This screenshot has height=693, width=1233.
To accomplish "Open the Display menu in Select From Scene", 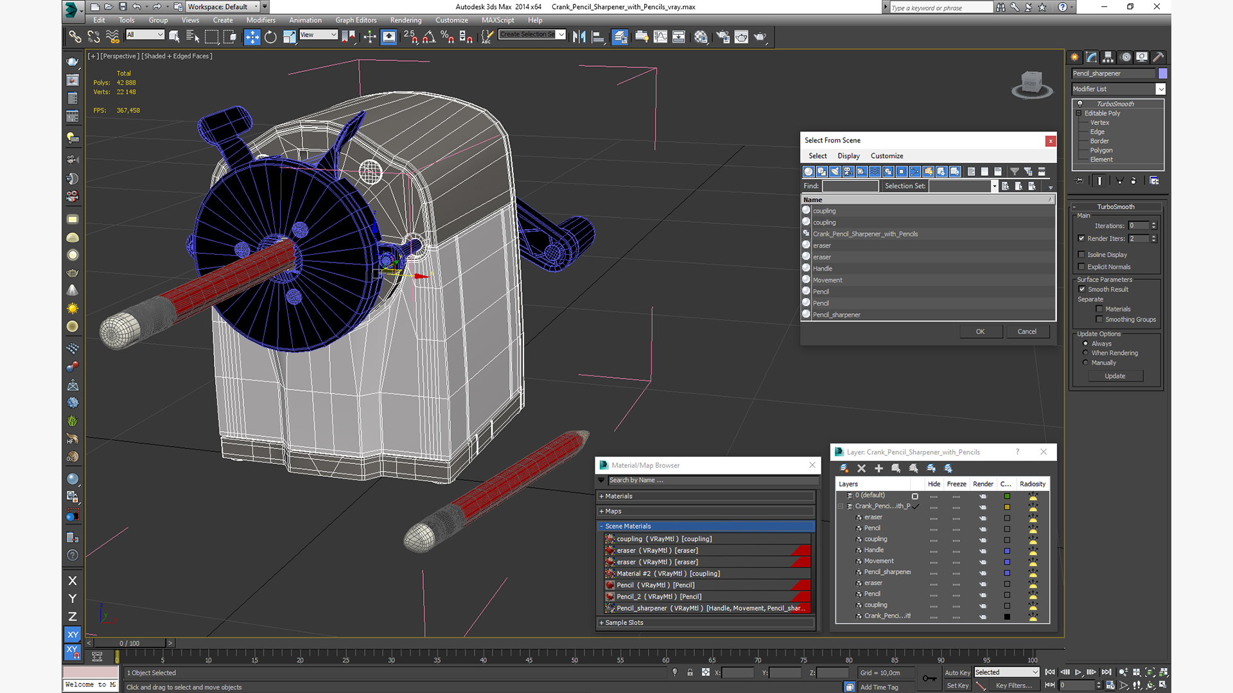I will click(x=848, y=156).
